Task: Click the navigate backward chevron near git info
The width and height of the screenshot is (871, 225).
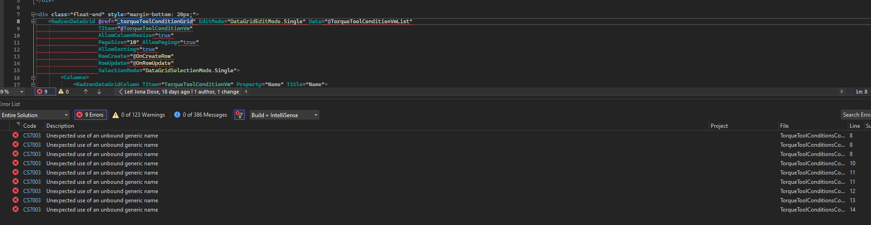Action: tap(121, 92)
